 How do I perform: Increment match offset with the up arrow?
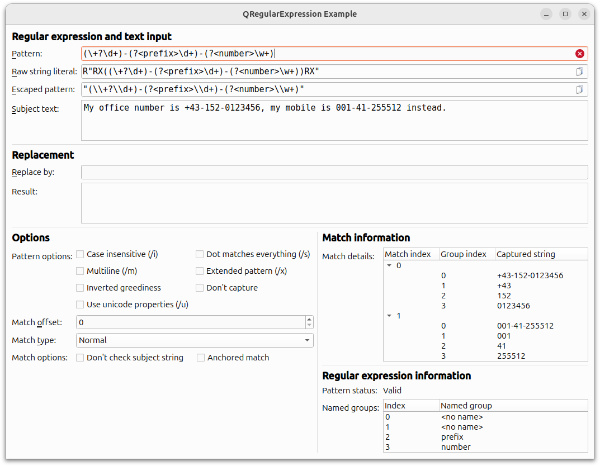pyautogui.click(x=309, y=319)
